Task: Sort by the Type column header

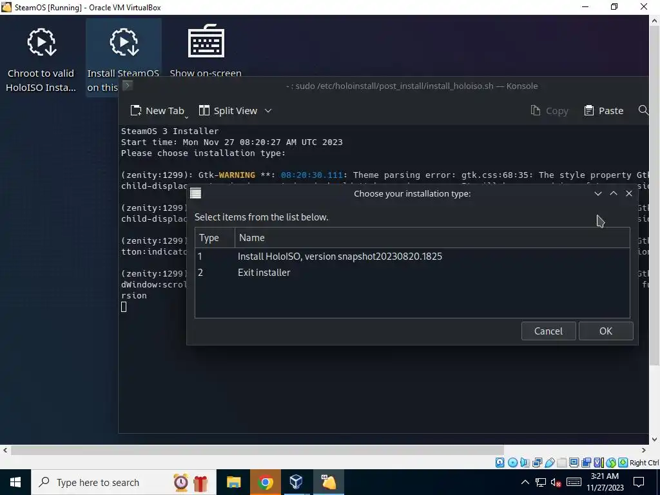Action: (215, 238)
